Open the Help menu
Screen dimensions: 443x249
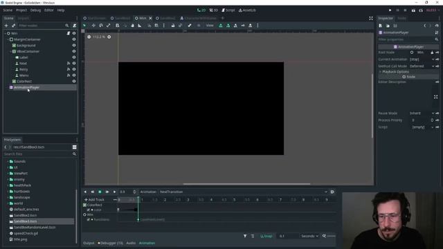pyautogui.click(x=61, y=10)
